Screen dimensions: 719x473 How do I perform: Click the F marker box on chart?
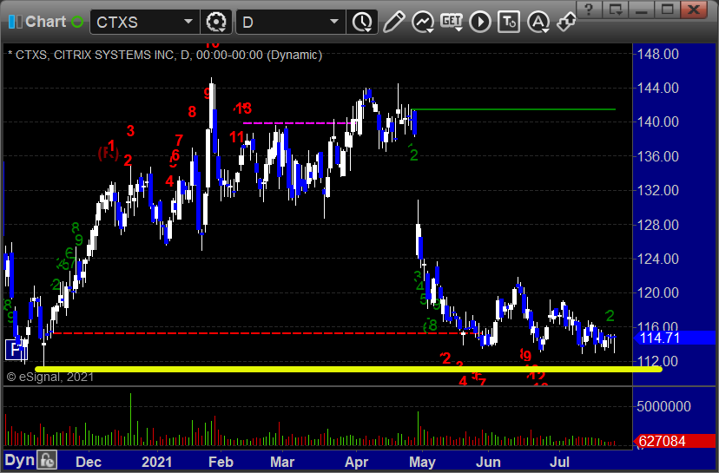click(16, 351)
